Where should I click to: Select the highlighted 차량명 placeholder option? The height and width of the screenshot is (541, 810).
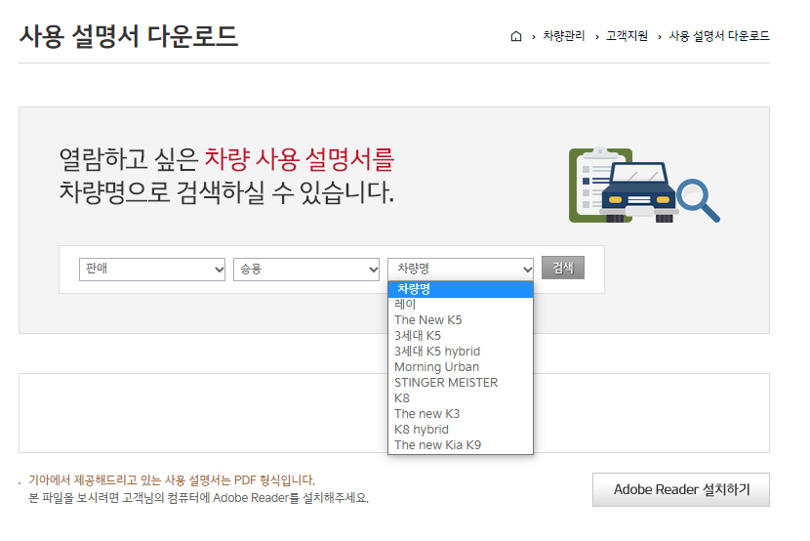tap(461, 289)
